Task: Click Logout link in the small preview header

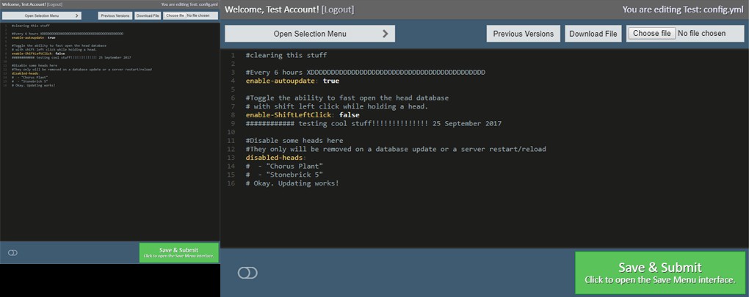Action: 54,5
